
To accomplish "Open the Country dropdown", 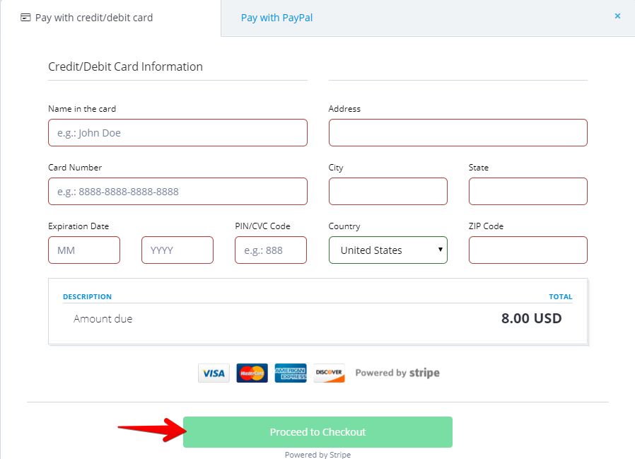I will click(x=388, y=250).
